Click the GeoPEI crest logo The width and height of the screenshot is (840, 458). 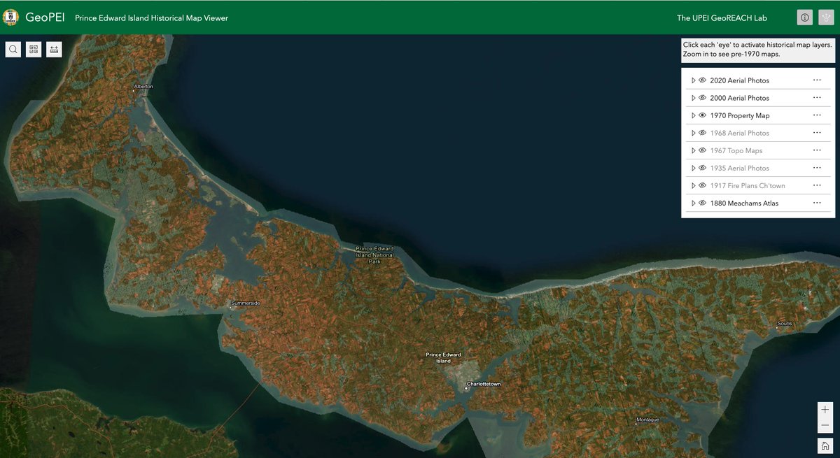point(10,17)
